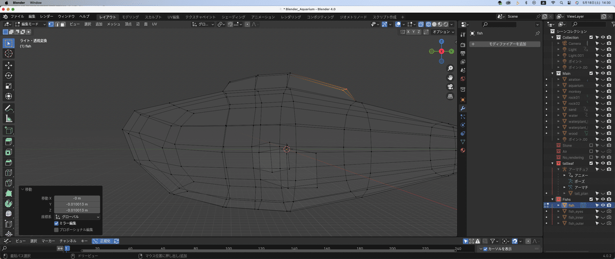Enable the Stone collection checkbox
The height and width of the screenshot is (259, 615).
pos(591,145)
